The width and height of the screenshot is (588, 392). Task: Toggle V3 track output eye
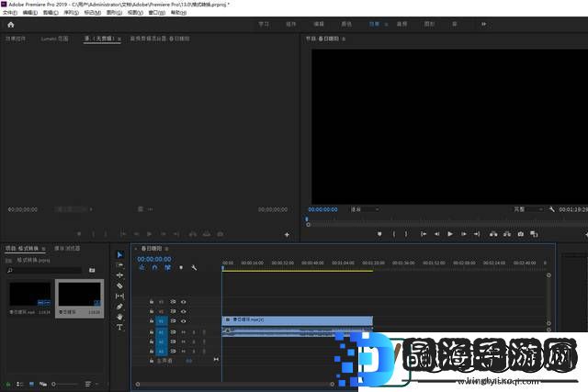tap(184, 302)
